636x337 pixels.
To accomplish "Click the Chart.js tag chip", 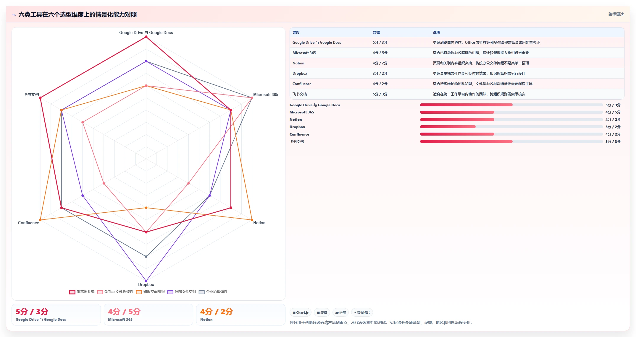I will coord(301,312).
